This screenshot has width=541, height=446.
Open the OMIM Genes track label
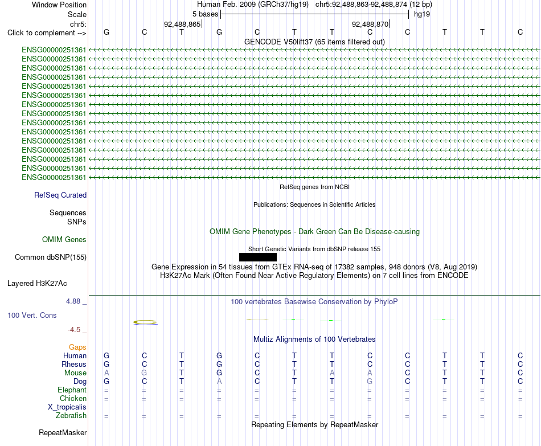pyautogui.click(x=64, y=240)
